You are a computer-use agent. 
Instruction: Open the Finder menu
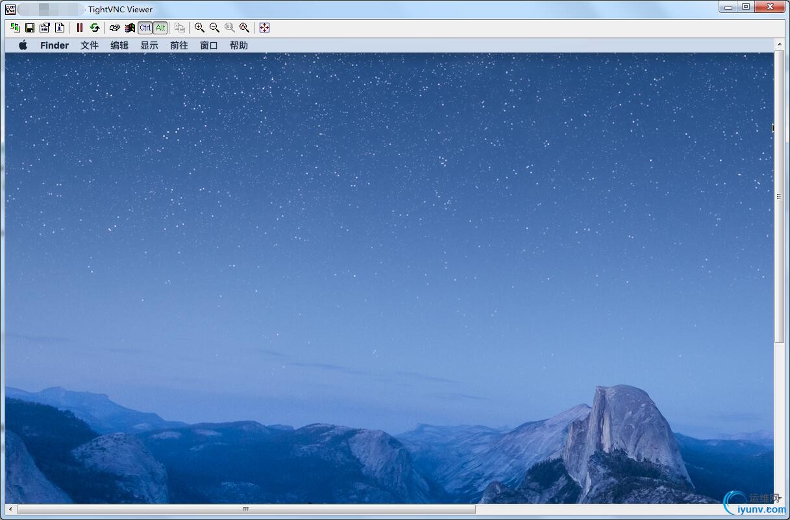click(x=55, y=45)
